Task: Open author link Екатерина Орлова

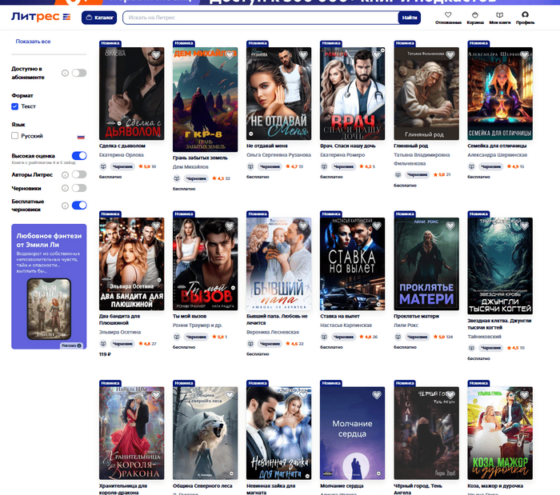Action: coord(122,155)
